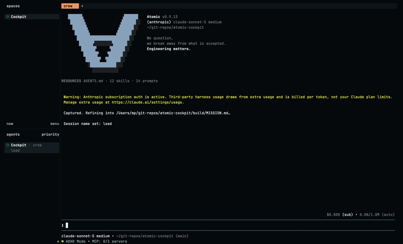Click the ADHD Mode status dot
403x244 pixels.
coord(62,241)
